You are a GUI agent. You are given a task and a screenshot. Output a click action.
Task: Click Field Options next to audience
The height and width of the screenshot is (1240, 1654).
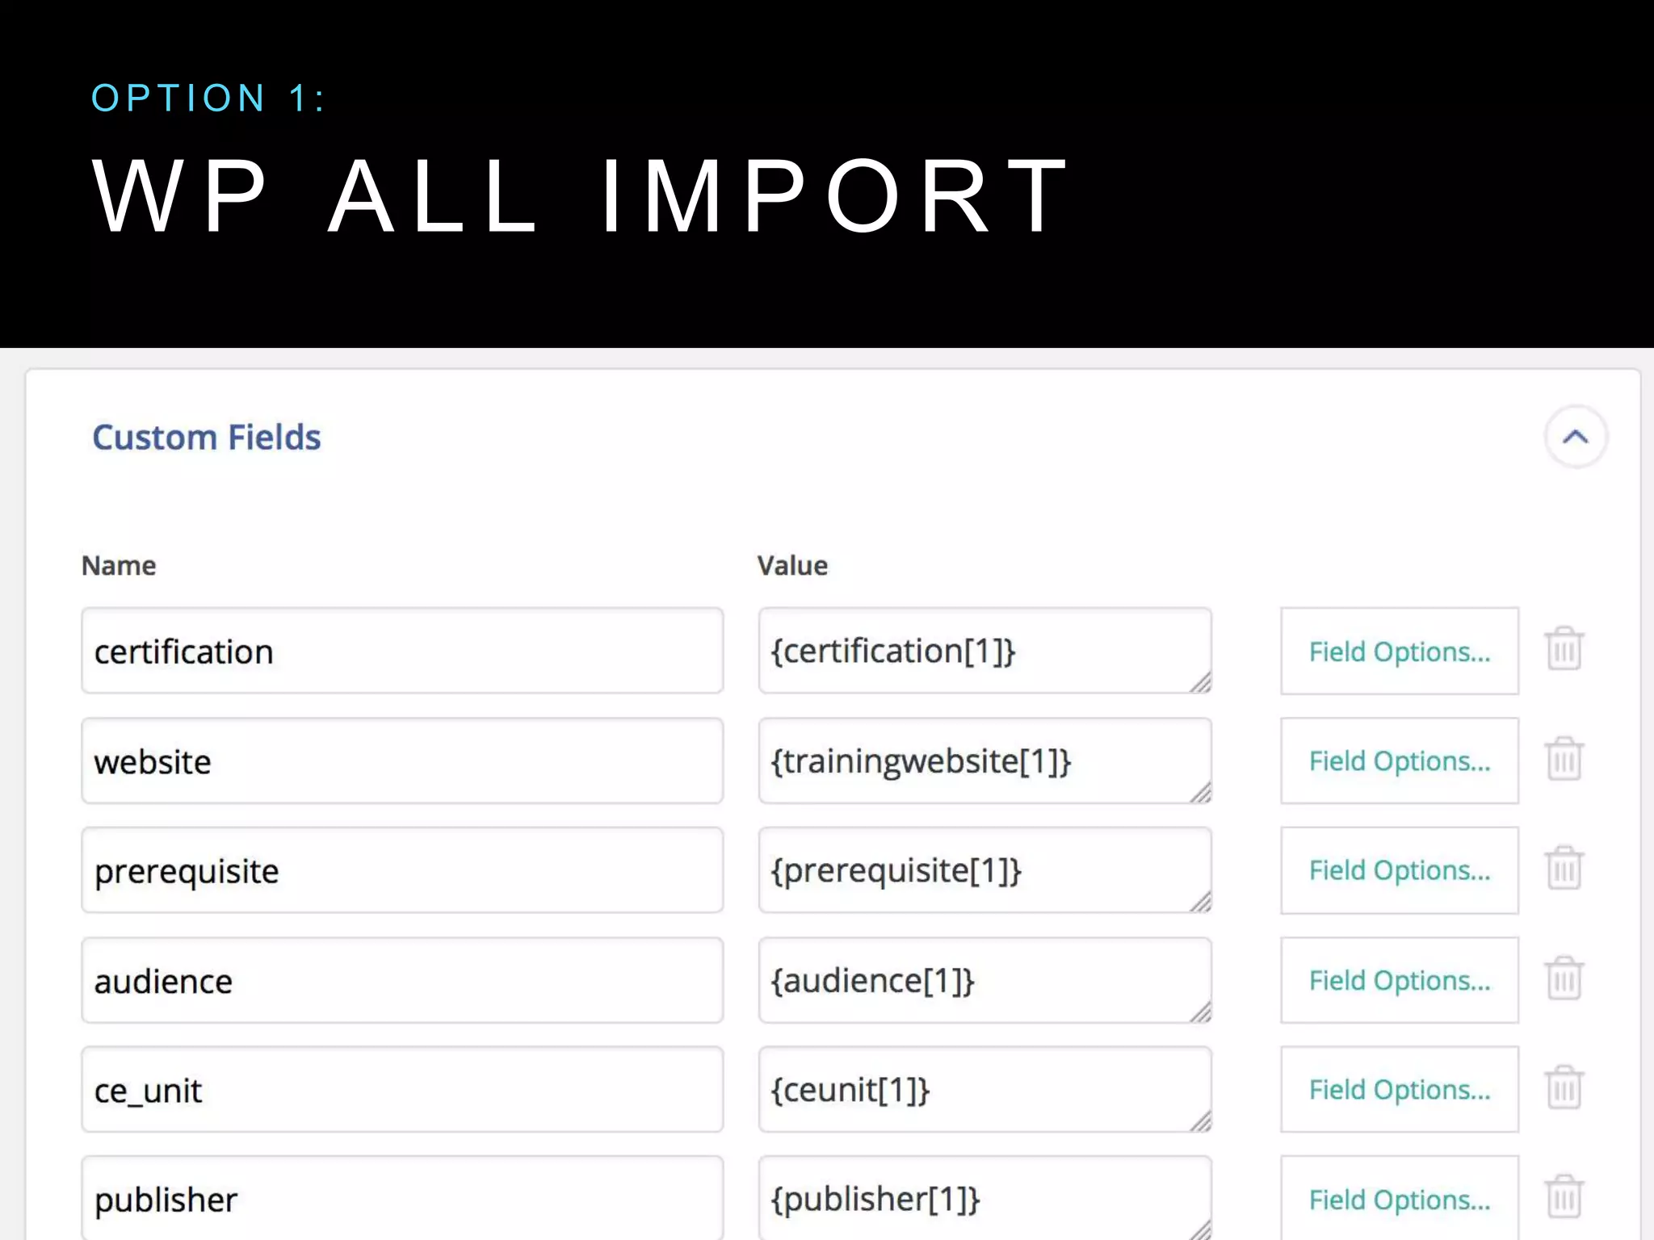(1399, 980)
